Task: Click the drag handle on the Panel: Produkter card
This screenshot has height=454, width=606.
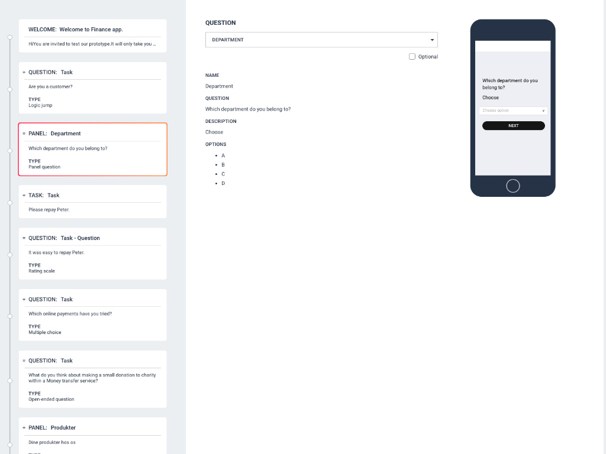Action: (24, 428)
